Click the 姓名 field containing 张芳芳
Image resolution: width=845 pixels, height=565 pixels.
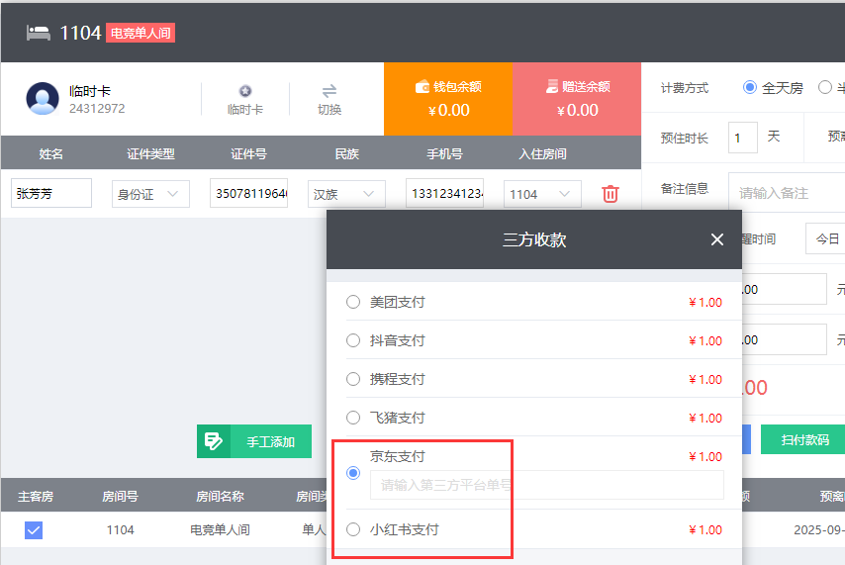click(x=51, y=193)
